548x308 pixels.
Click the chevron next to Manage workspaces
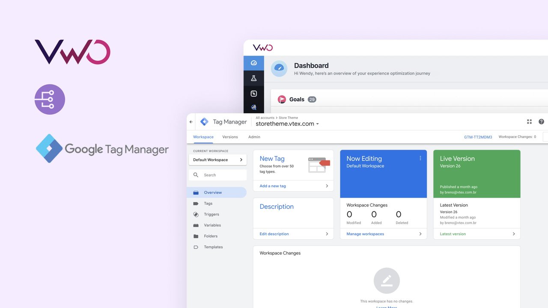tap(420, 234)
